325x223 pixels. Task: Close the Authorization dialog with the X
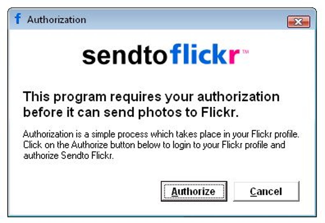click(x=298, y=22)
